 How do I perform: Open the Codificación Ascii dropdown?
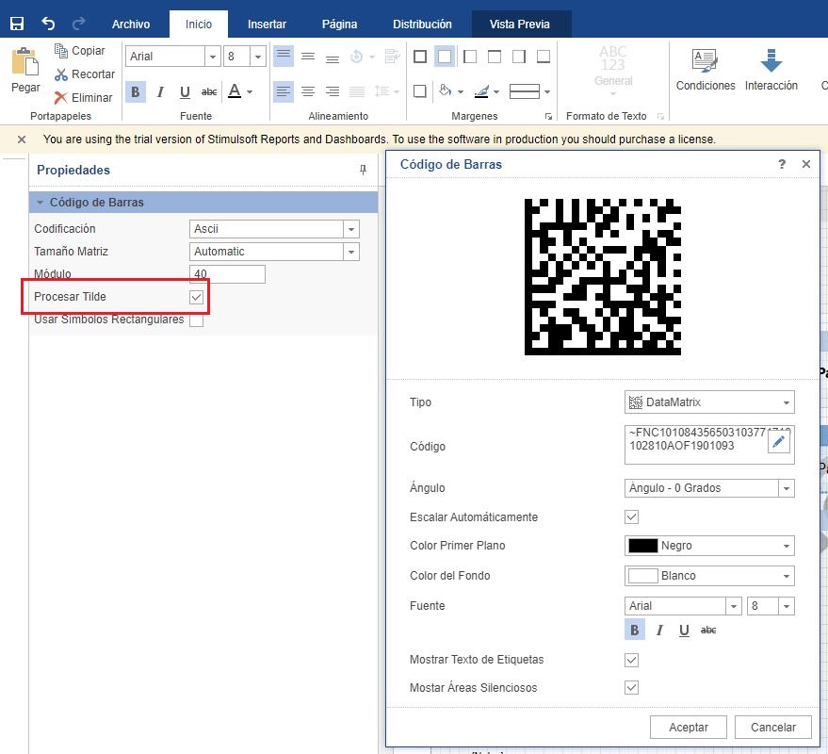tap(351, 229)
